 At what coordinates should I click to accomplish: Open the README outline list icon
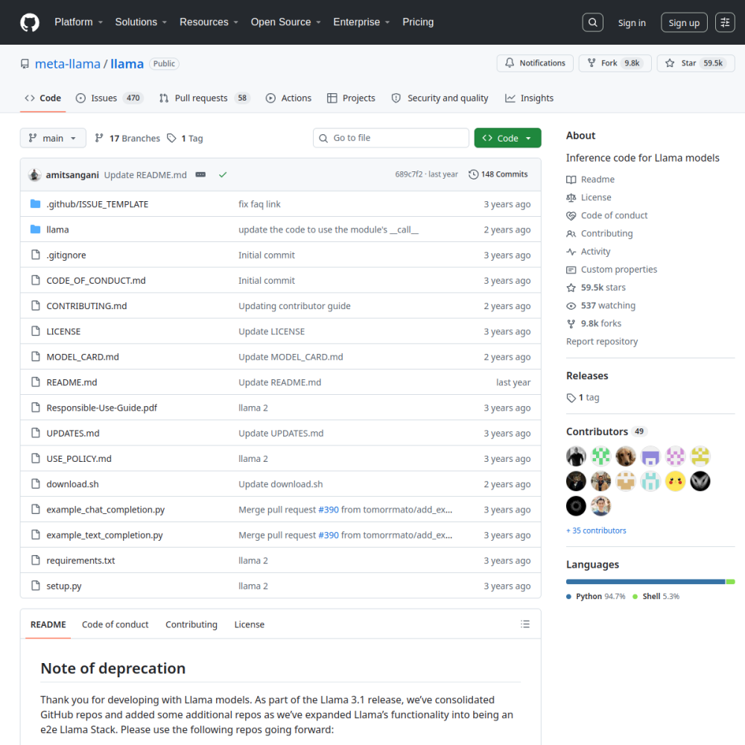click(x=525, y=624)
